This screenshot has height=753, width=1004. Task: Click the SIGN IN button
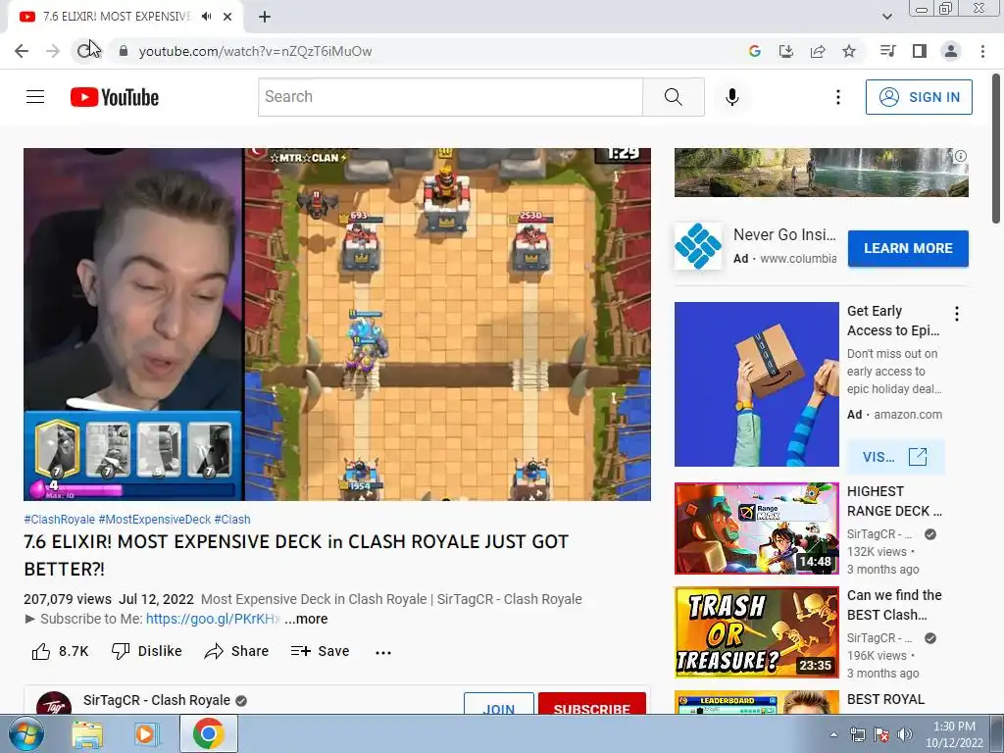(x=919, y=97)
